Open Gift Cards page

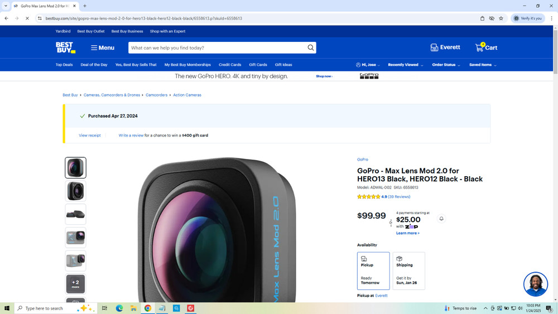click(x=258, y=65)
